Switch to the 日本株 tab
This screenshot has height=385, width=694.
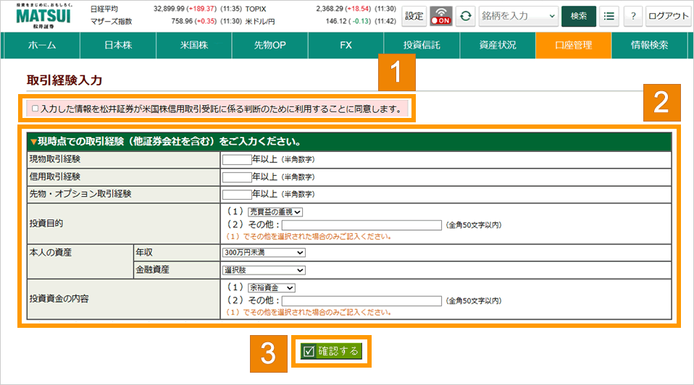point(118,46)
